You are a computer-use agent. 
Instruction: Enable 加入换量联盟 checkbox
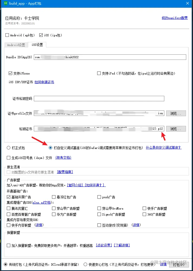pyautogui.click(x=8, y=246)
